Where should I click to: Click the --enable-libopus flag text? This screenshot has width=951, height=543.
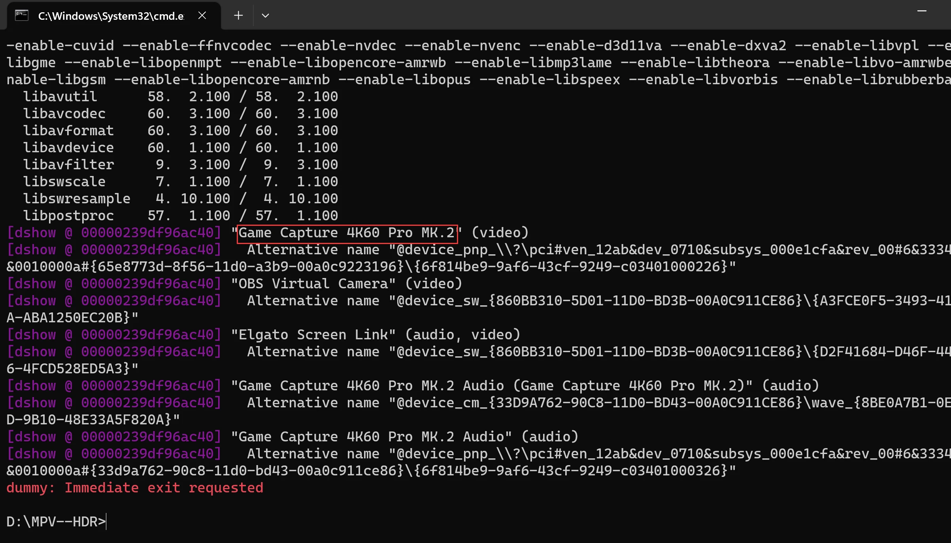(x=404, y=79)
